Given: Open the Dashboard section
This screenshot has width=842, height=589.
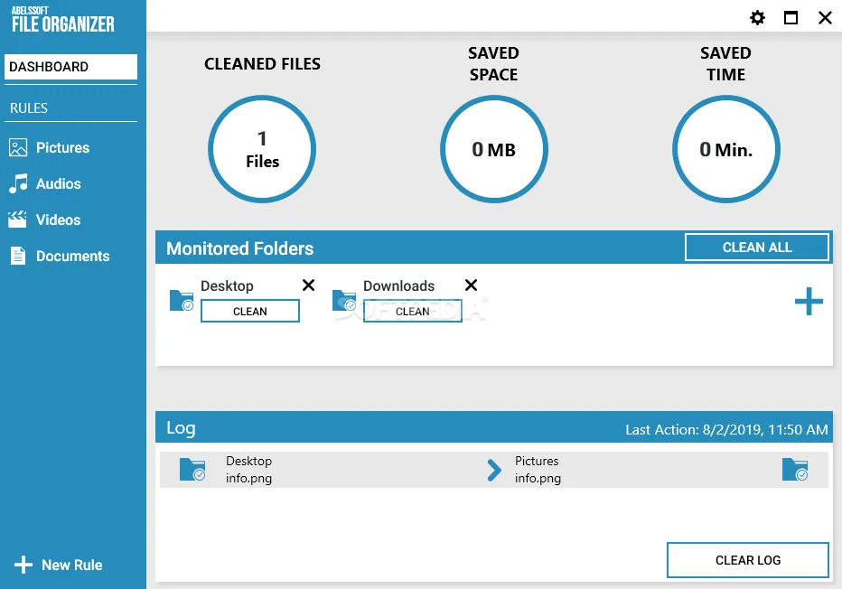Looking at the screenshot, I should 70,67.
